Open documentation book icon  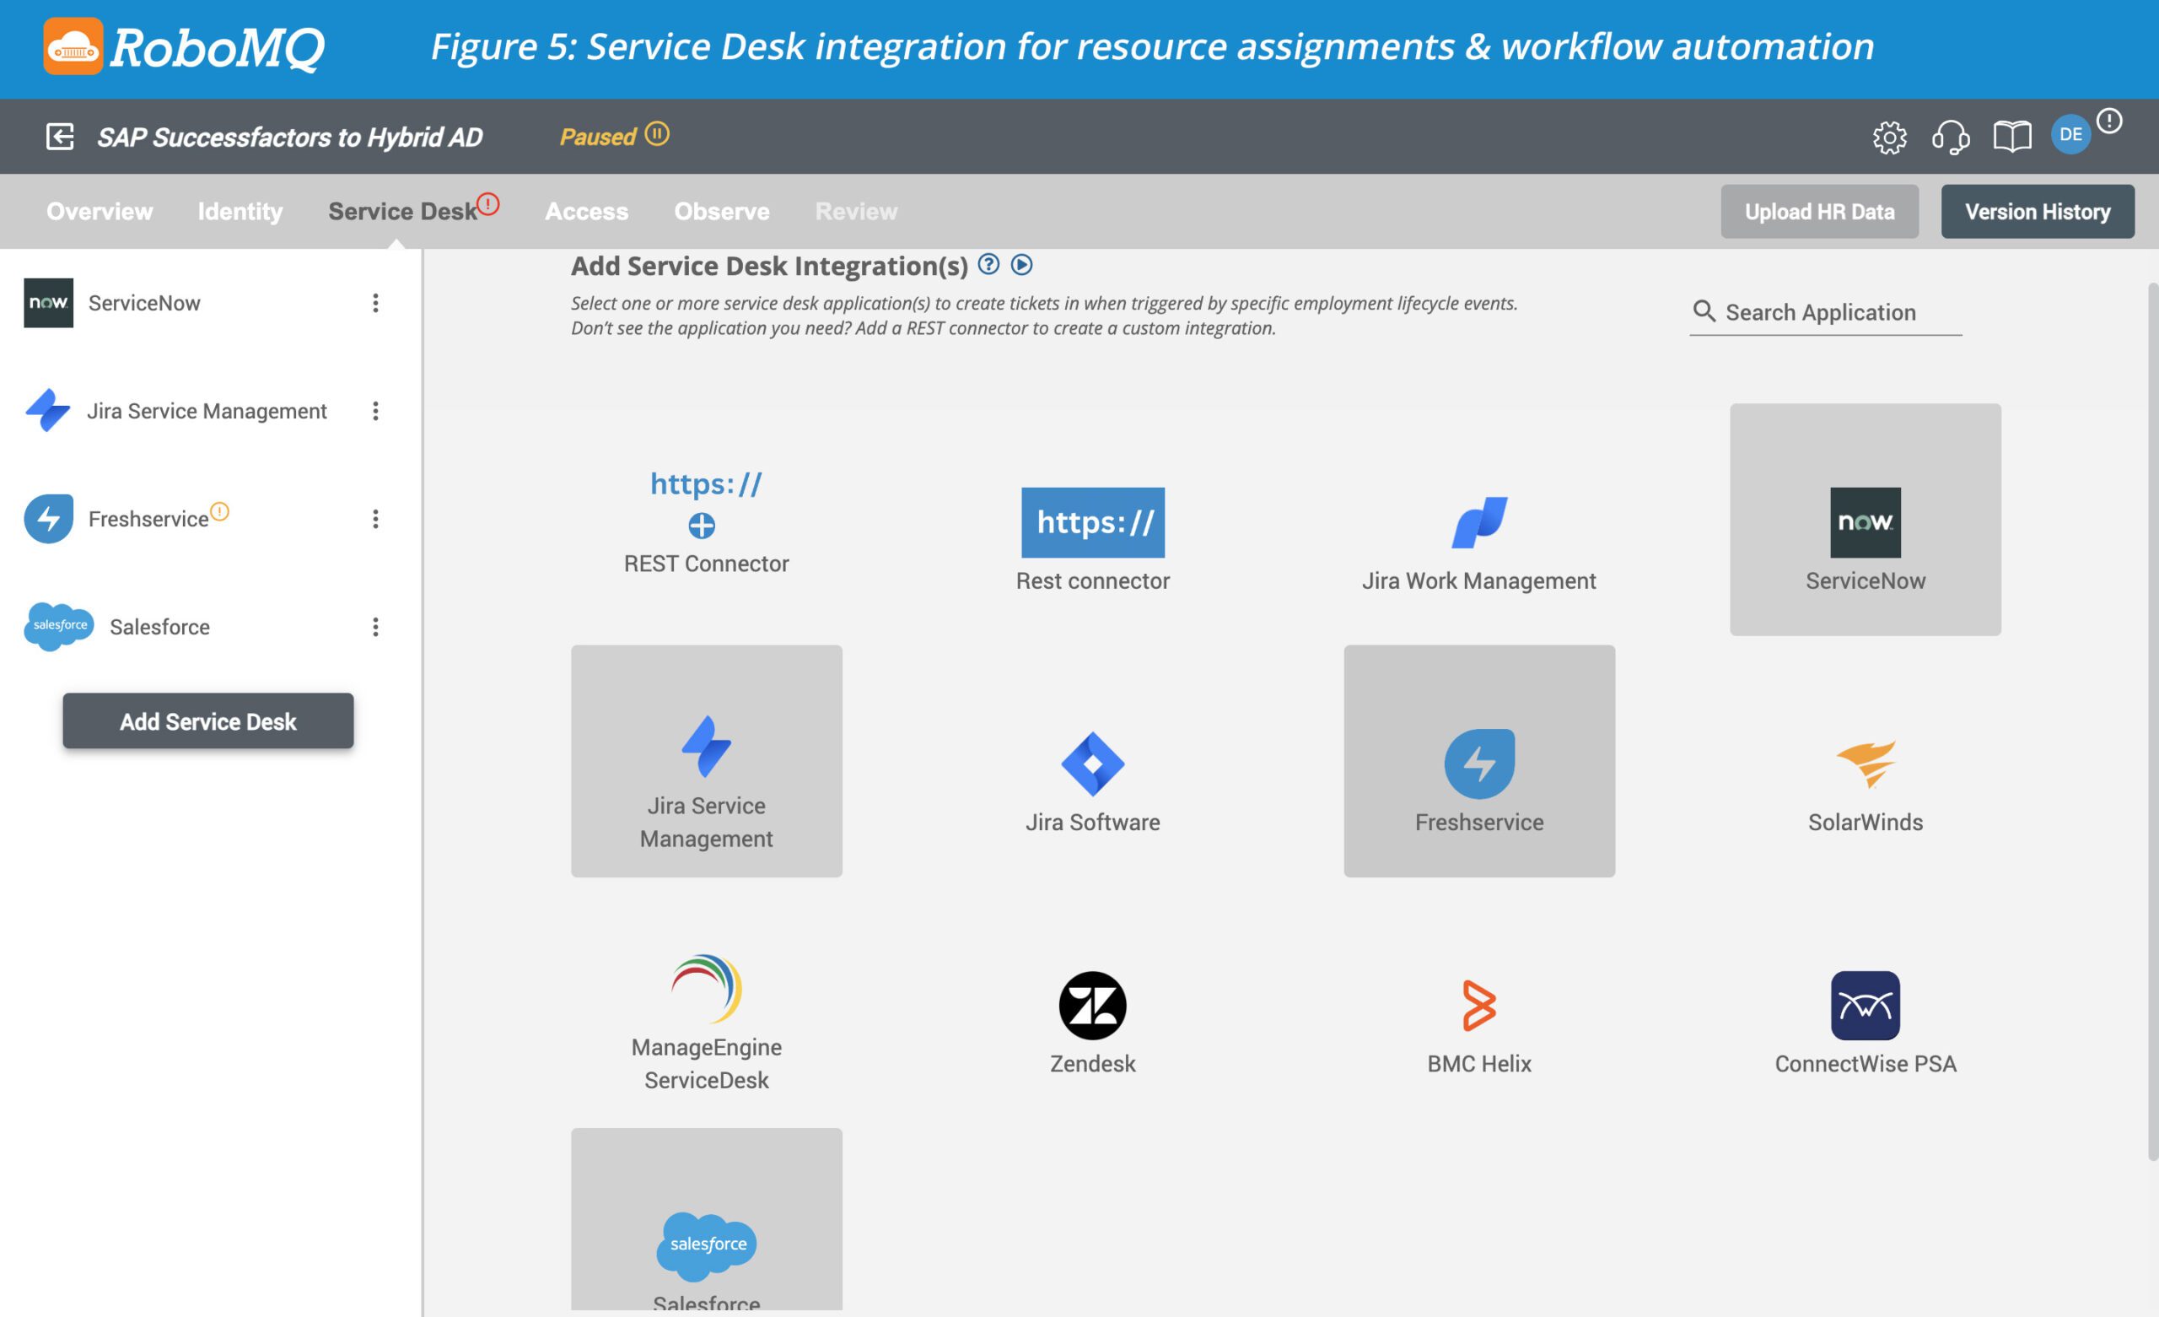coord(2011,137)
